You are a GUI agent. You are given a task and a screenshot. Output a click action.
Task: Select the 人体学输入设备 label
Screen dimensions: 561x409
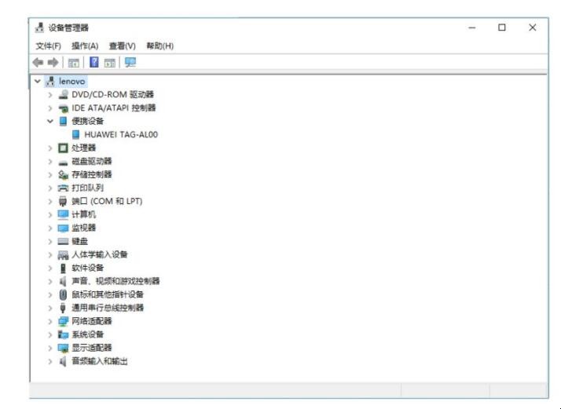pos(100,254)
